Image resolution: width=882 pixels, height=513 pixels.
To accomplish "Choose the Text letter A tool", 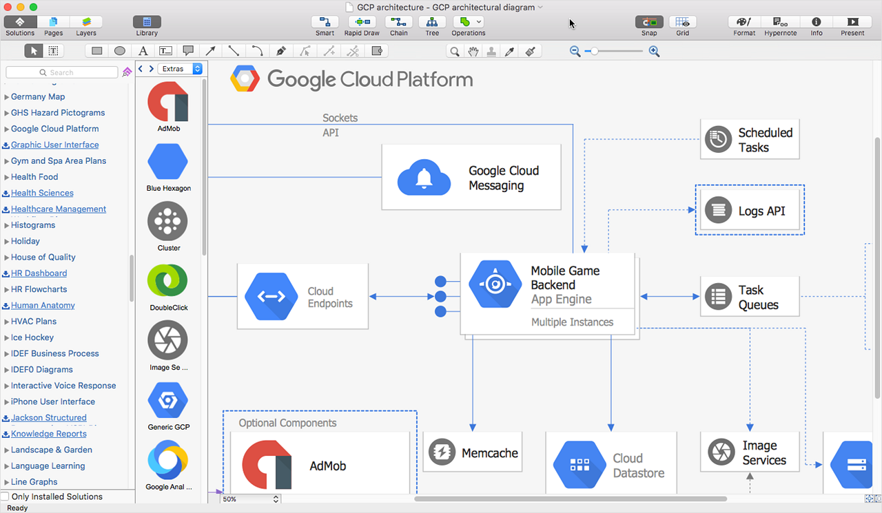I will click(143, 51).
